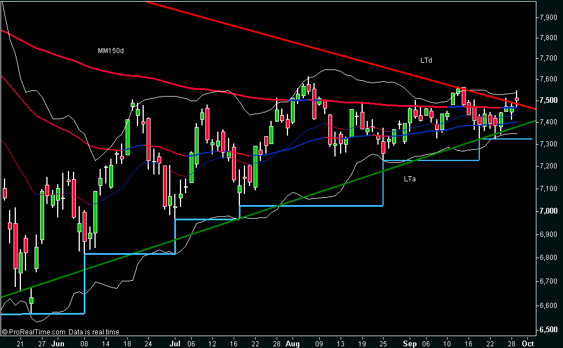563x348 pixels.
Task: Click the Jul month label on date axis
Action: click(175, 343)
